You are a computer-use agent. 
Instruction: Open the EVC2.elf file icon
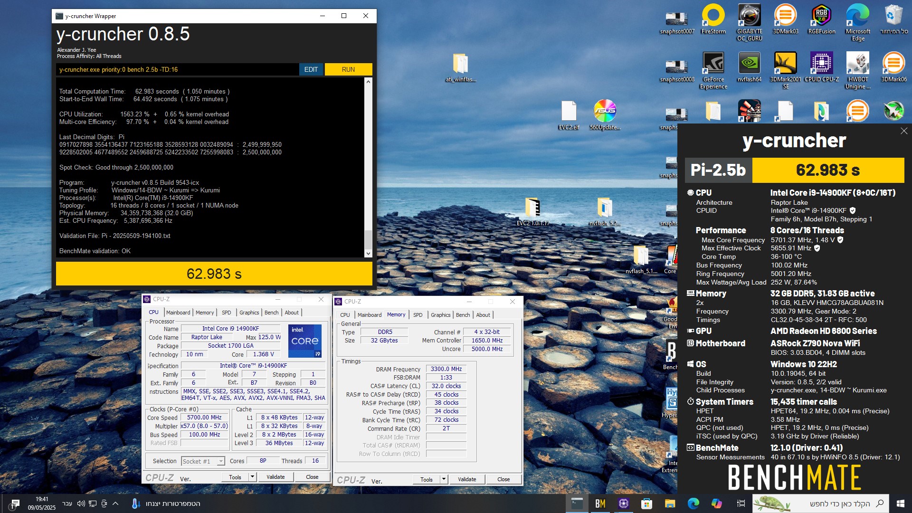[569, 115]
